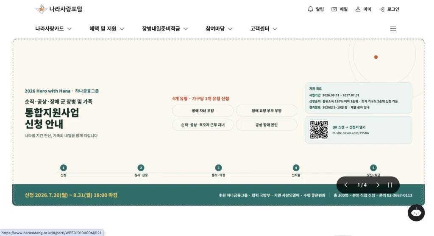434x236 pixels.
Task: Click the 문의 02-3667-0113 text
Action: point(395,196)
